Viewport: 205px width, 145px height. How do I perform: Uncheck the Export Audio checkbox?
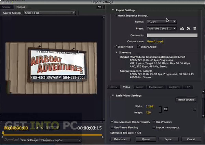pos(138,47)
